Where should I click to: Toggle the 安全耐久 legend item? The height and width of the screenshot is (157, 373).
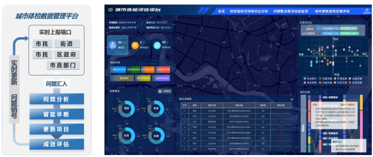pyautogui.click(x=310, y=78)
